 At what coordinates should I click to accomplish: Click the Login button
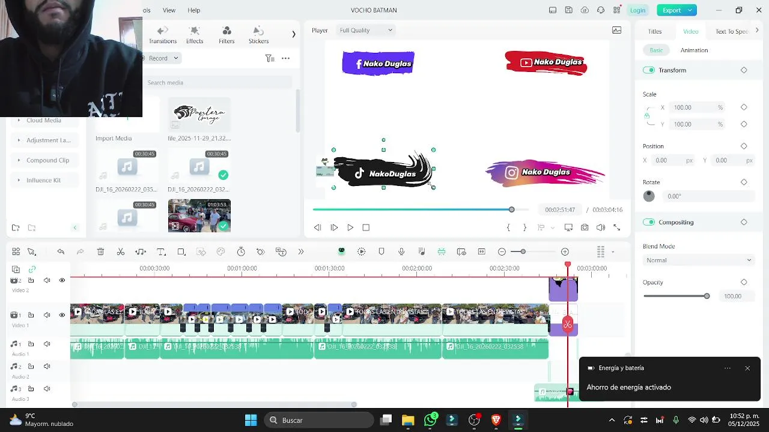tap(637, 10)
